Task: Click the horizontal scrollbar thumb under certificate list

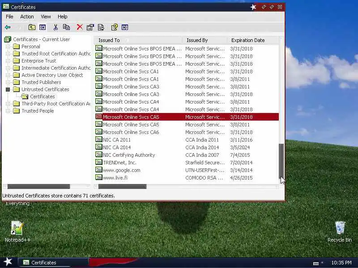Action: click(x=122, y=187)
